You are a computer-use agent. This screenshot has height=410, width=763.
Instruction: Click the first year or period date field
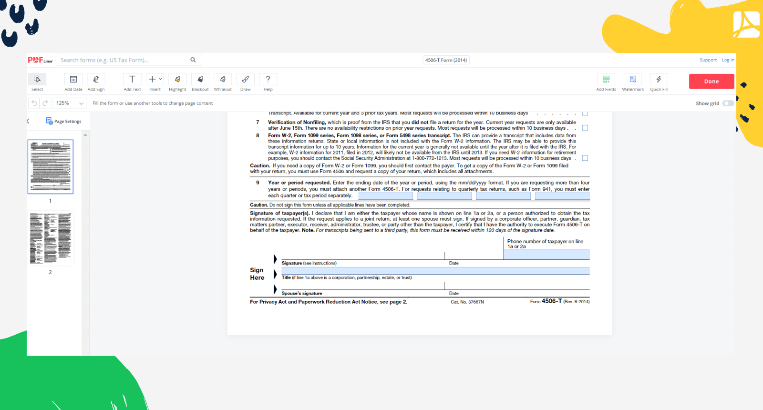pyautogui.click(x=387, y=195)
